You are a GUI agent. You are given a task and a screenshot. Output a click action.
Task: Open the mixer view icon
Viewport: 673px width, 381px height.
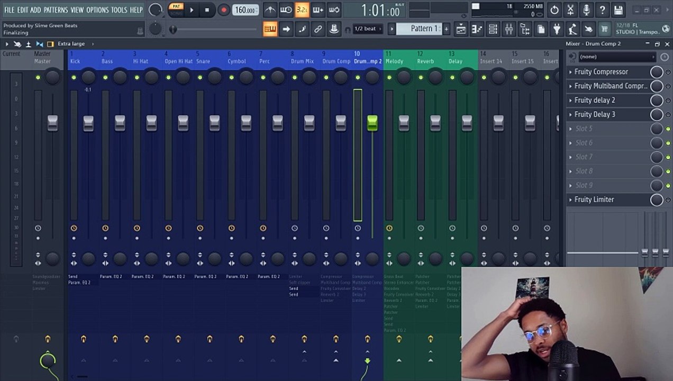509,29
